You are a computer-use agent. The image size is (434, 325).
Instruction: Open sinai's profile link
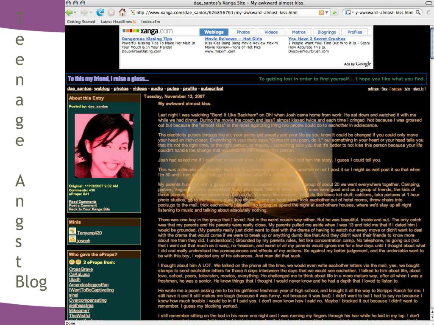pos(74,295)
